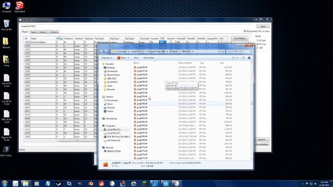The width and height of the screenshot is (333, 187).
Task: Select Desktop in Explorer Favorites
Action: 111,68
